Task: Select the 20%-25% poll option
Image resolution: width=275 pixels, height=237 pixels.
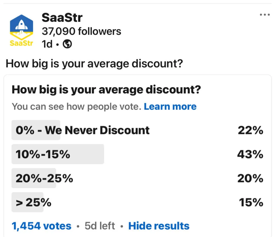Action: click(x=44, y=179)
